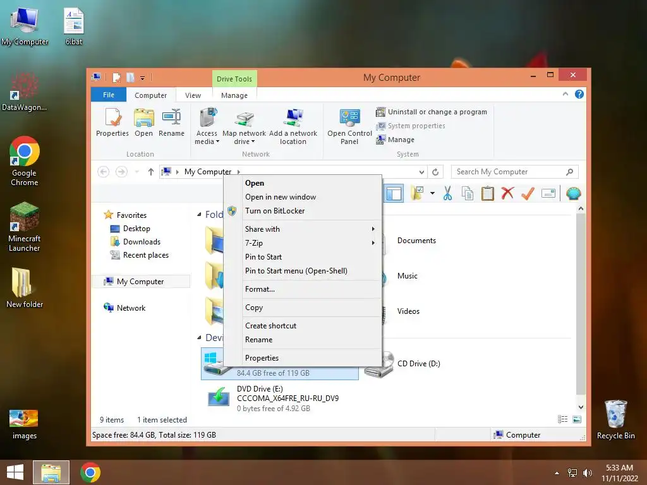
Task: Open Properties from context menu
Action: [303, 358]
